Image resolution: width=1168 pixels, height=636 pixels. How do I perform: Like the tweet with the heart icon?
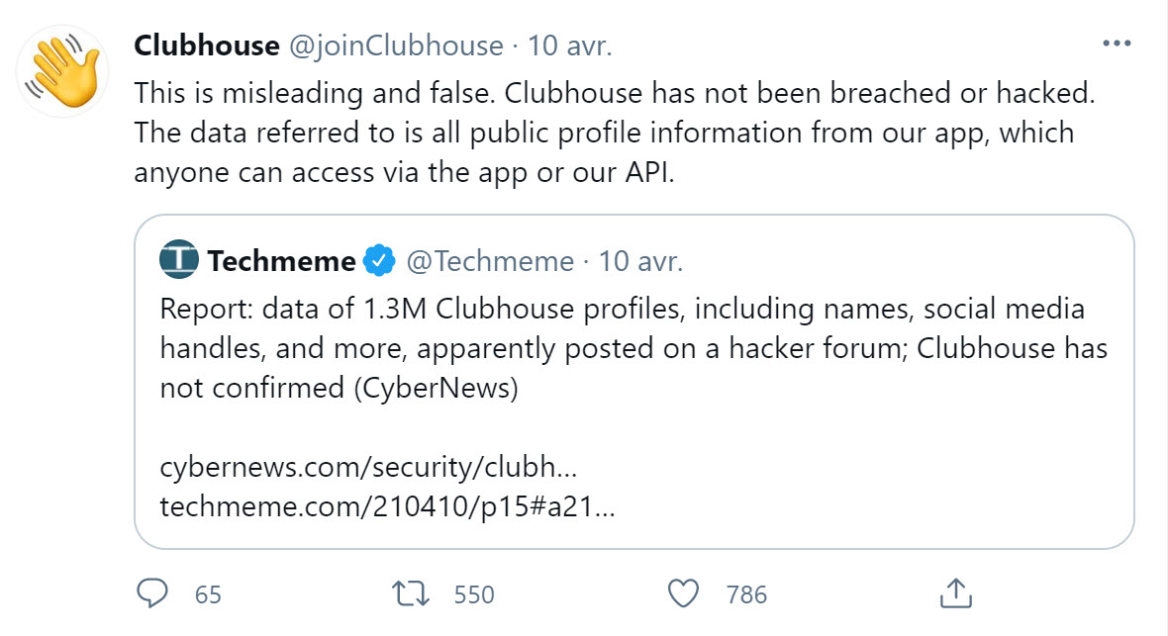click(x=683, y=593)
